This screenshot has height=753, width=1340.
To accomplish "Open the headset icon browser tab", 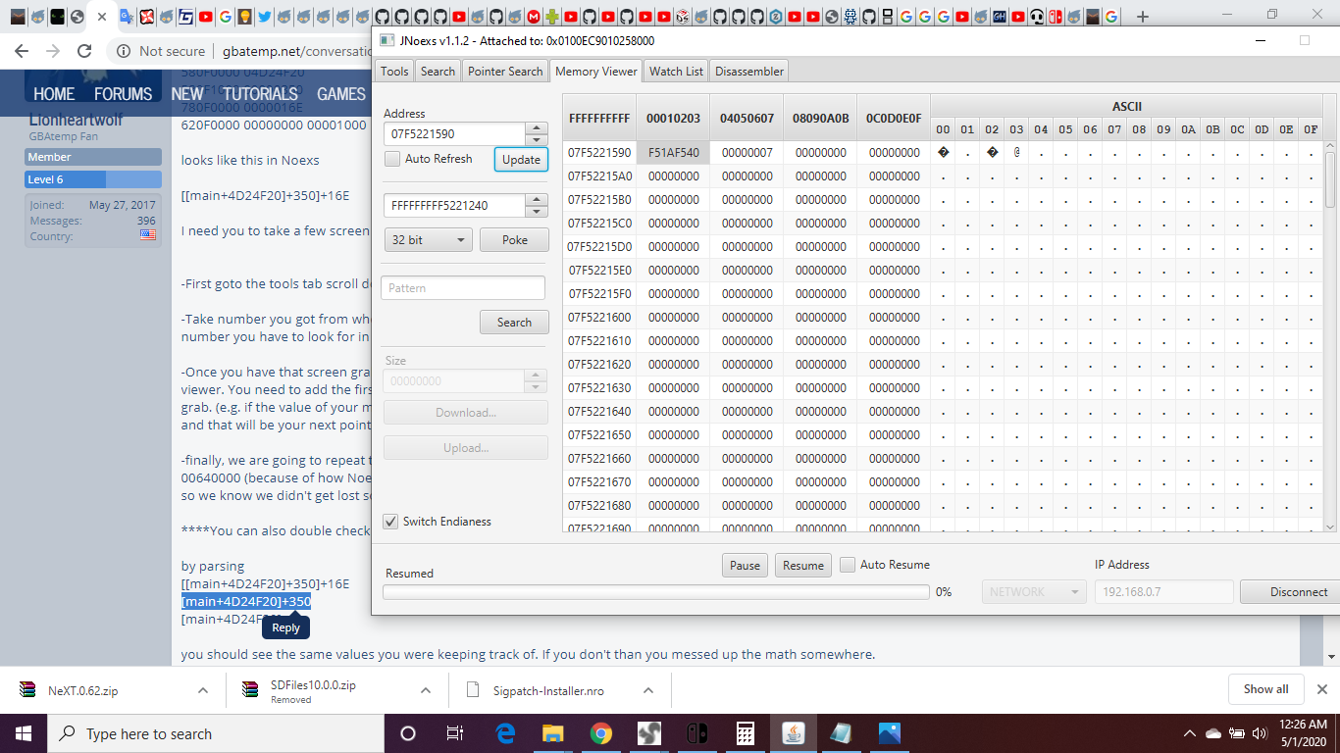I will pos(1036,17).
